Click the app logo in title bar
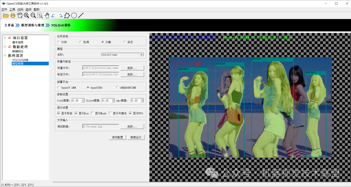Screen dimensions: 351x187 tap(3, 3)
